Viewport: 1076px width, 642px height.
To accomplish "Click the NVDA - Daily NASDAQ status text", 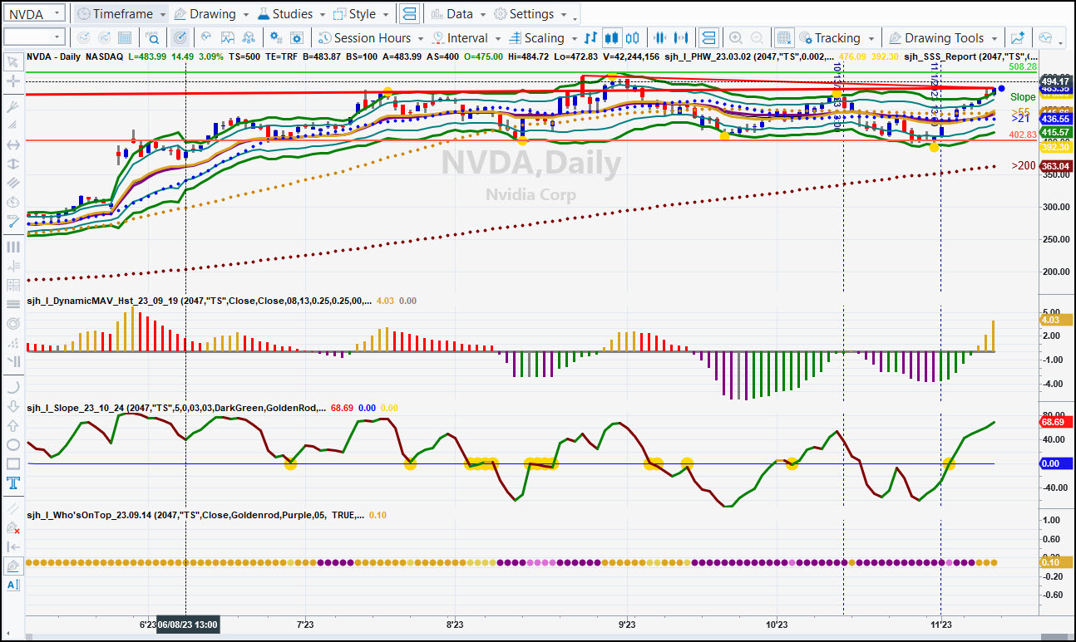I will [75, 56].
